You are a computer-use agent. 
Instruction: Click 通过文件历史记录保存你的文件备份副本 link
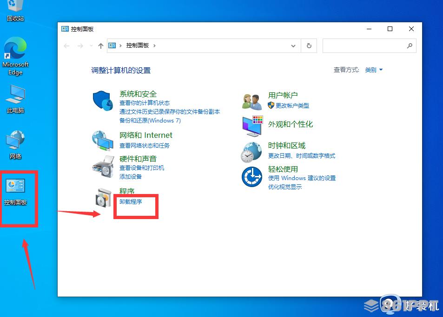pyautogui.click(x=170, y=112)
